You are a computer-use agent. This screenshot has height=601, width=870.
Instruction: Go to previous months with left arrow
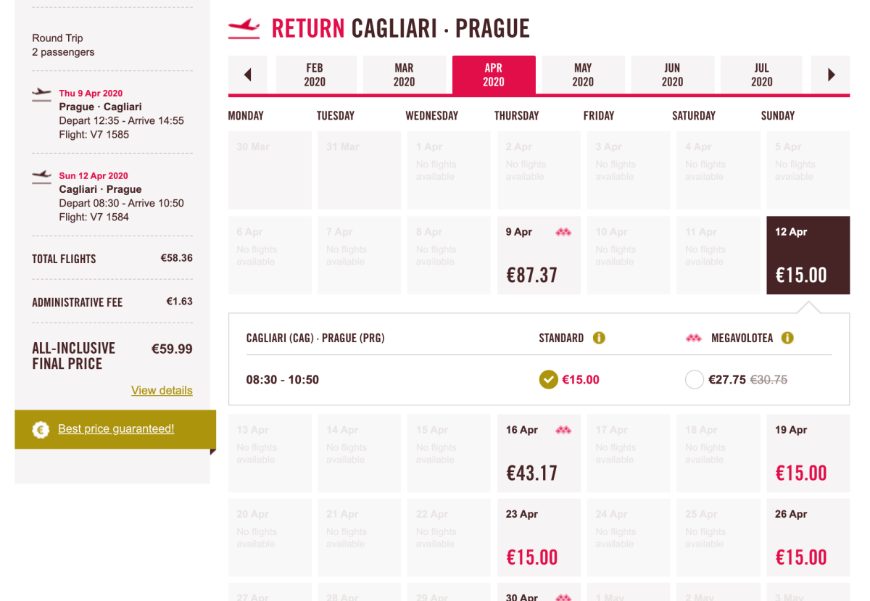point(247,75)
